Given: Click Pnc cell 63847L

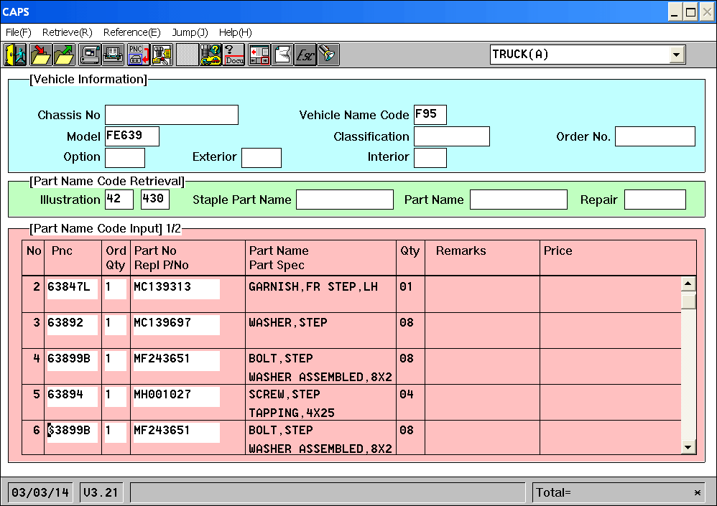Looking at the screenshot, I should point(73,289).
